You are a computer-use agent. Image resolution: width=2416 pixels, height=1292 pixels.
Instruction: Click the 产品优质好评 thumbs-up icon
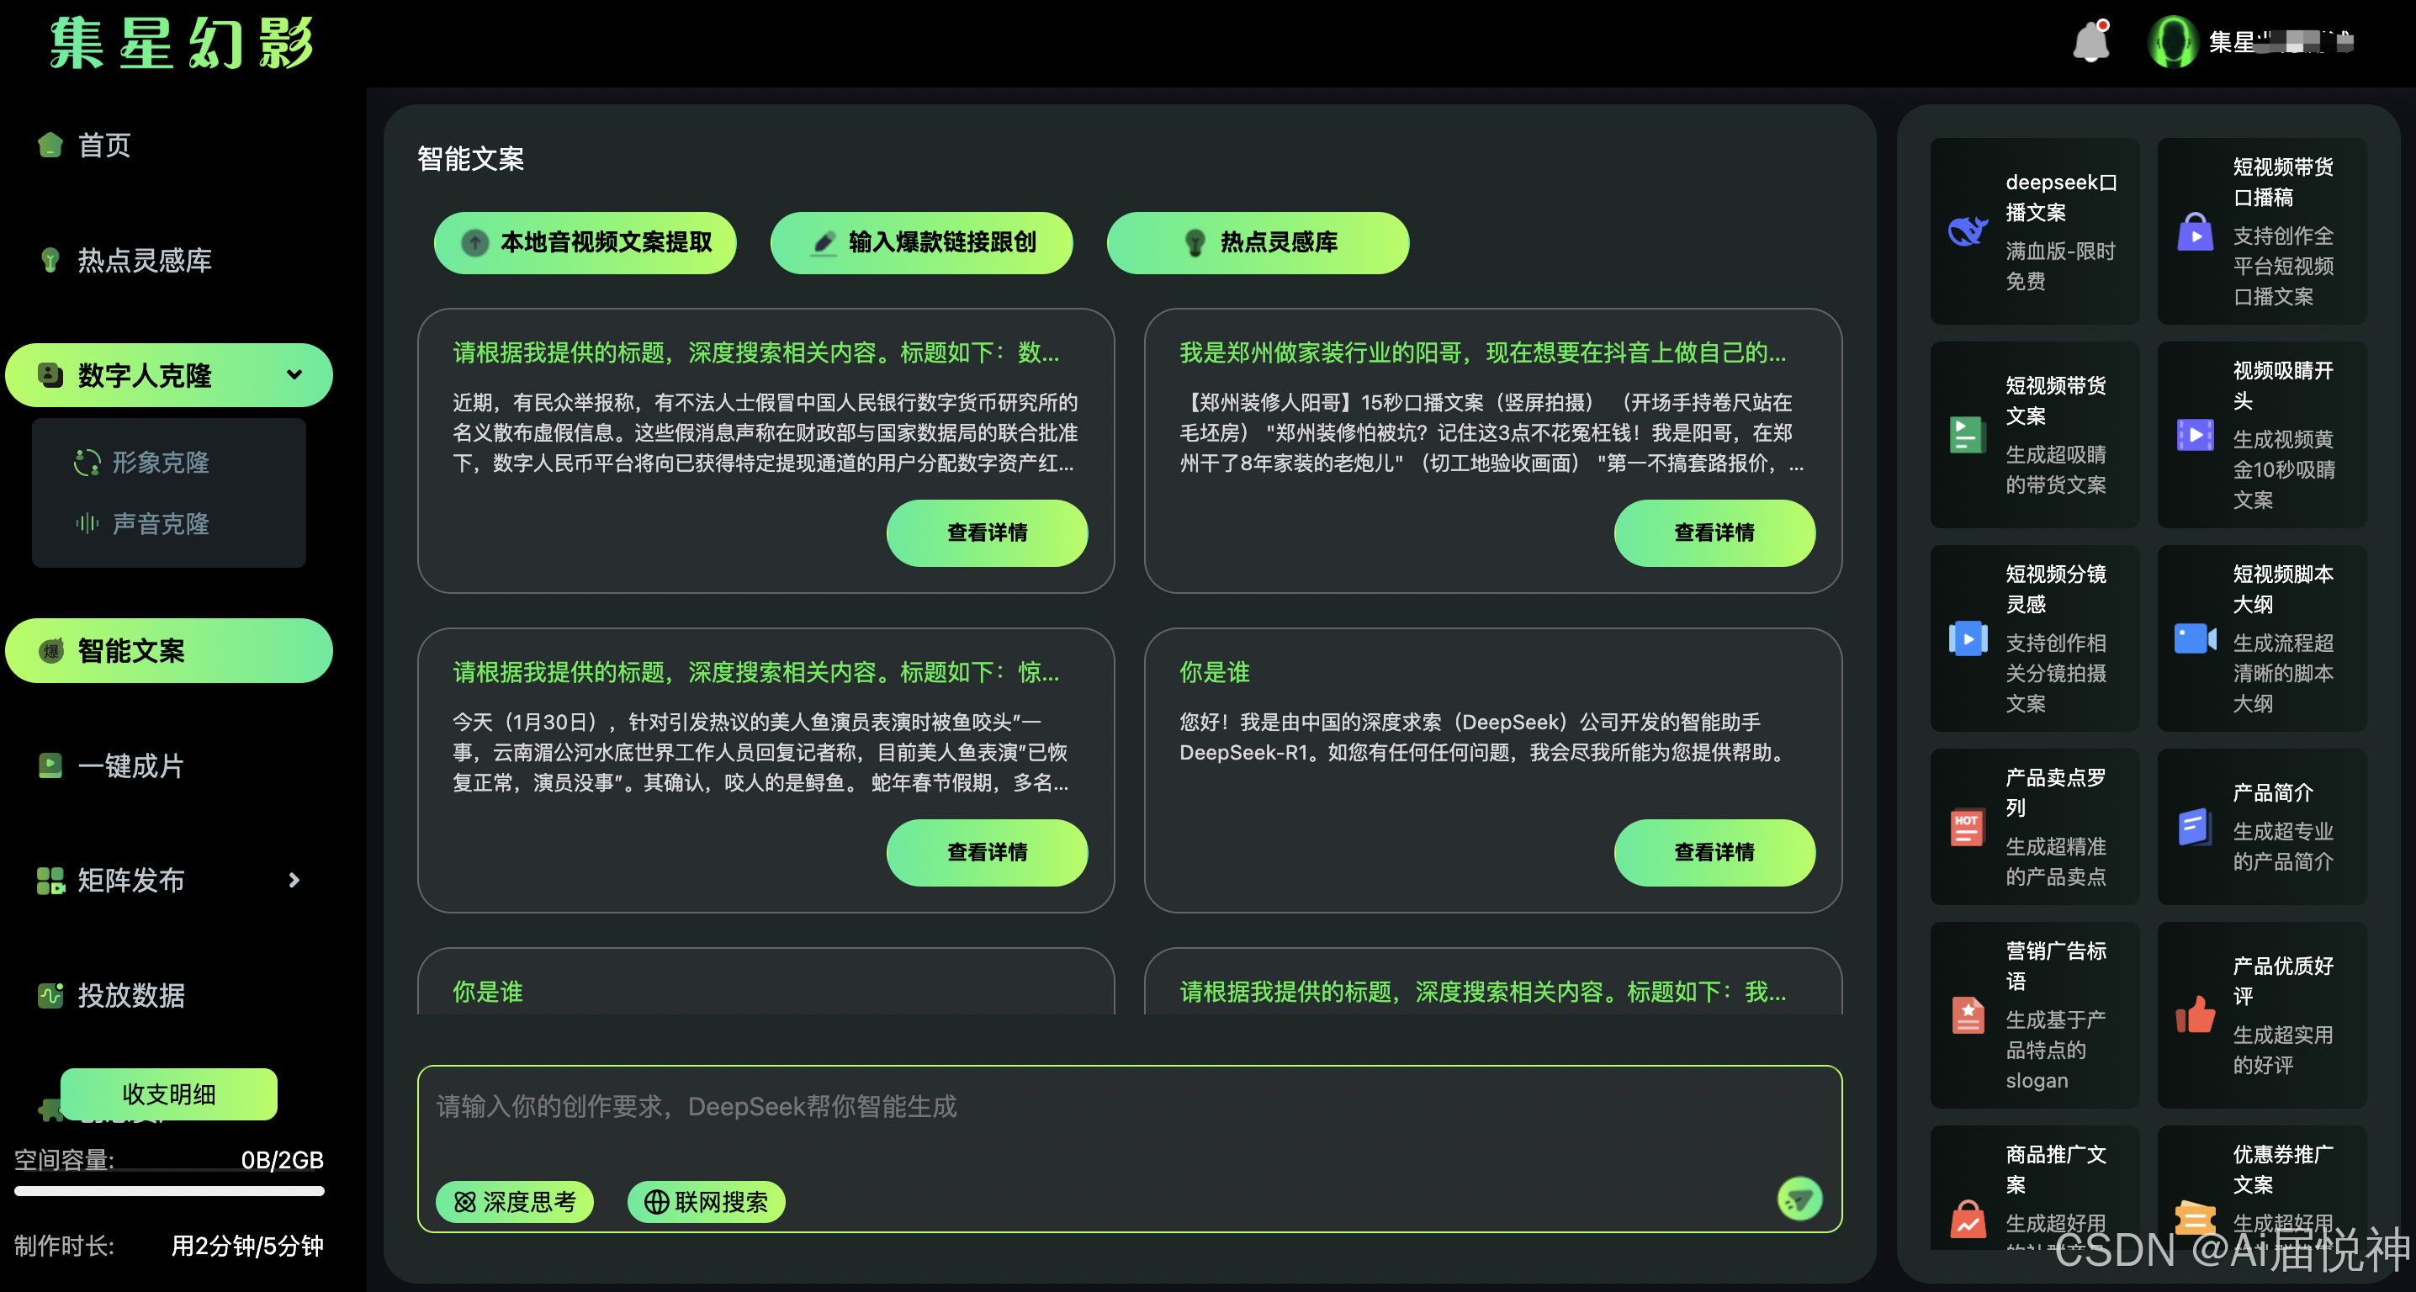pyautogui.click(x=2195, y=1014)
